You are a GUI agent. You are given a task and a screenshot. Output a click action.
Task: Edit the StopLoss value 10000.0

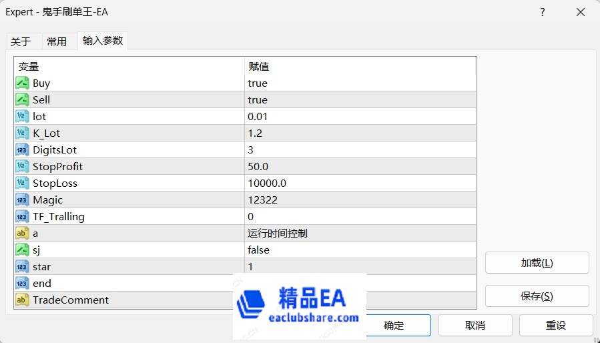click(360, 184)
